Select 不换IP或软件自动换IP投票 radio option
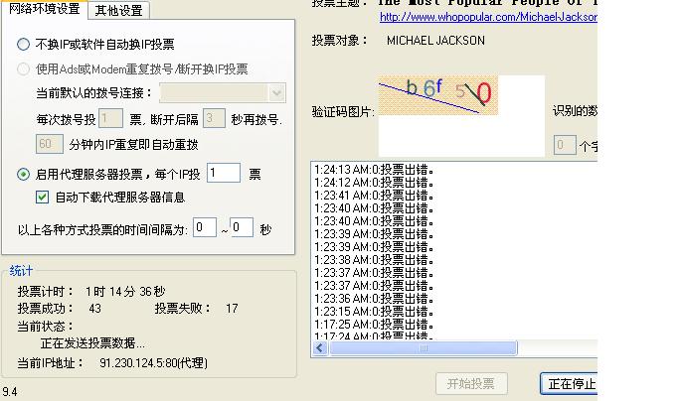This screenshot has height=401, width=679. [x=24, y=45]
